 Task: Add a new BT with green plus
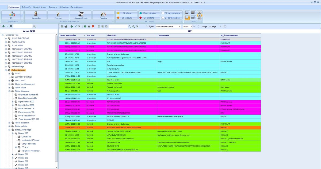click(71, 26)
